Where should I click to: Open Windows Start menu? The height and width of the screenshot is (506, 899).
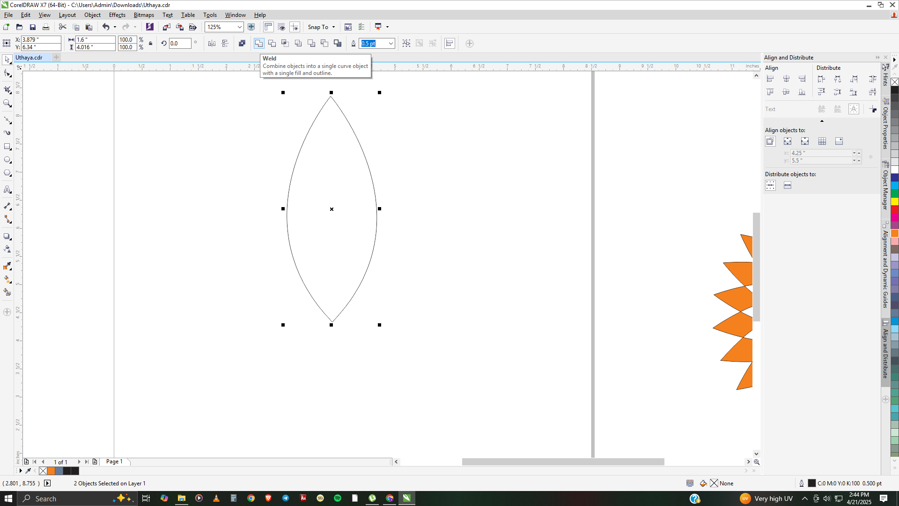[x=8, y=499]
